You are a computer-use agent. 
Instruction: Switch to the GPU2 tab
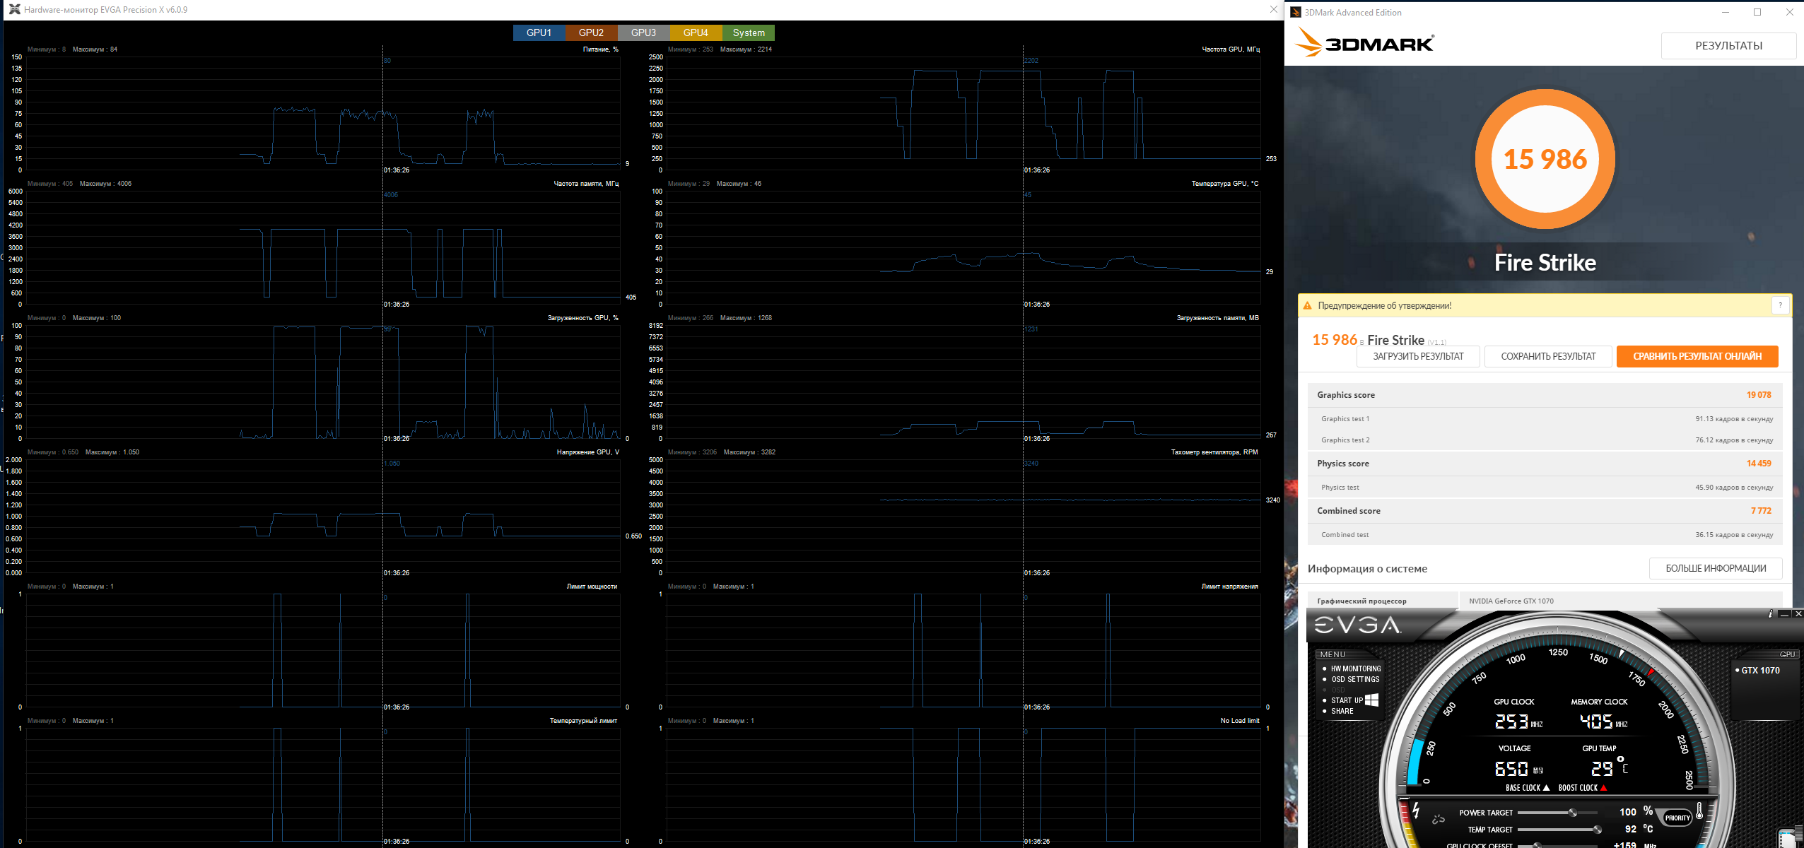(x=591, y=33)
